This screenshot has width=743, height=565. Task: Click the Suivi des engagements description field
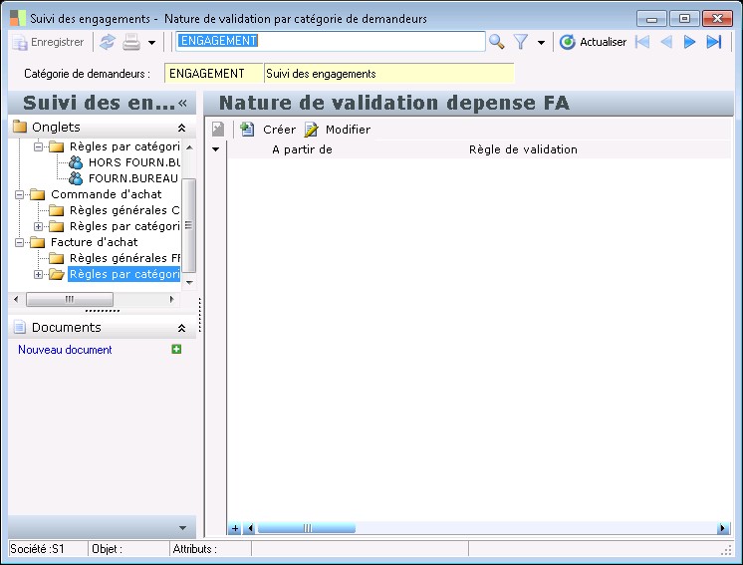coord(388,74)
